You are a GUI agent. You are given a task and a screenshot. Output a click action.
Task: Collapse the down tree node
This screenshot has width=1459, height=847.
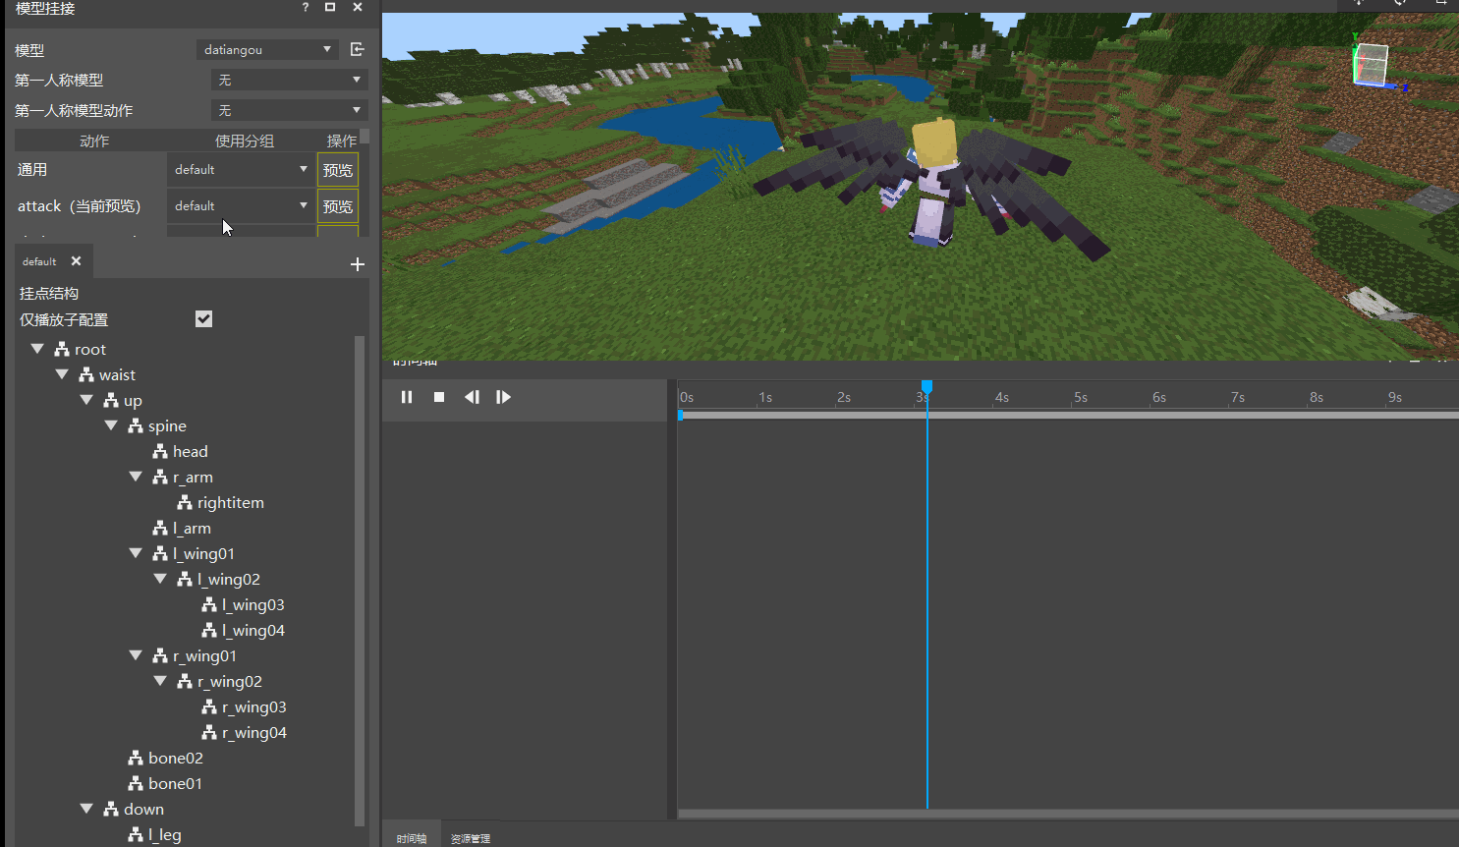point(86,809)
